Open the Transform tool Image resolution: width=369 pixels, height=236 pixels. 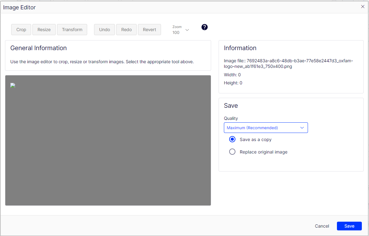pos(72,30)
